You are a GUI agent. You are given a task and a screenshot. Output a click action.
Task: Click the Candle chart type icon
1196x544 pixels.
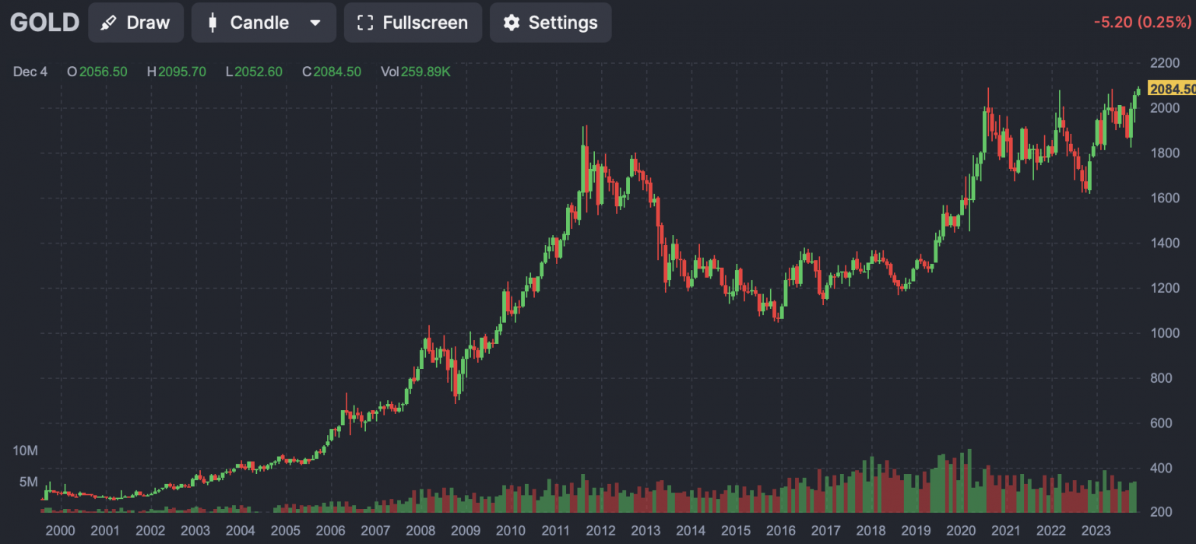[212, 23]
